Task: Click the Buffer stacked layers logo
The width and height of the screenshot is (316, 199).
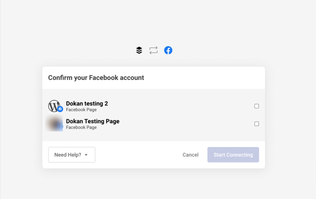Action: click(x=139, y=50)
